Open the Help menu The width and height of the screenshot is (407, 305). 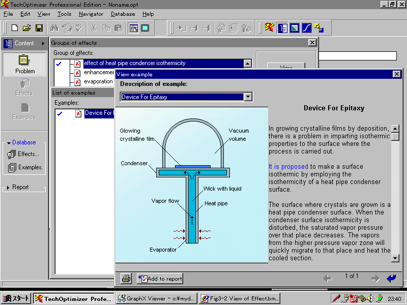click(148, 14)
